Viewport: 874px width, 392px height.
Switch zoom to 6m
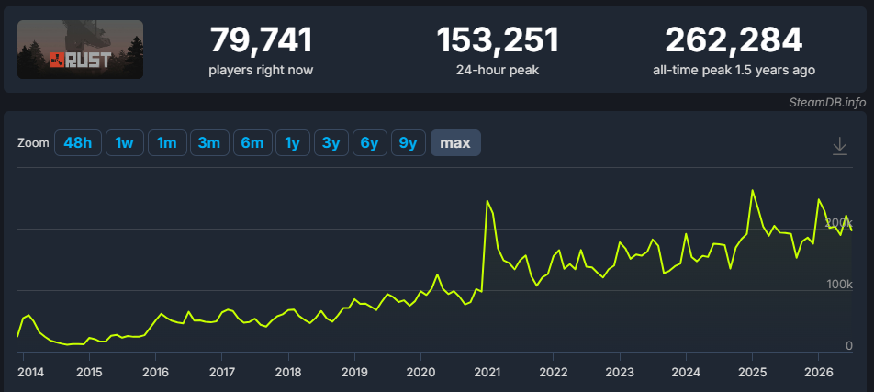tap(252, 142)
